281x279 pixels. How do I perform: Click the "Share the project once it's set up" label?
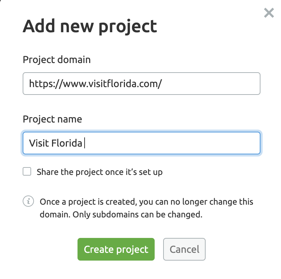pos(100,172)
